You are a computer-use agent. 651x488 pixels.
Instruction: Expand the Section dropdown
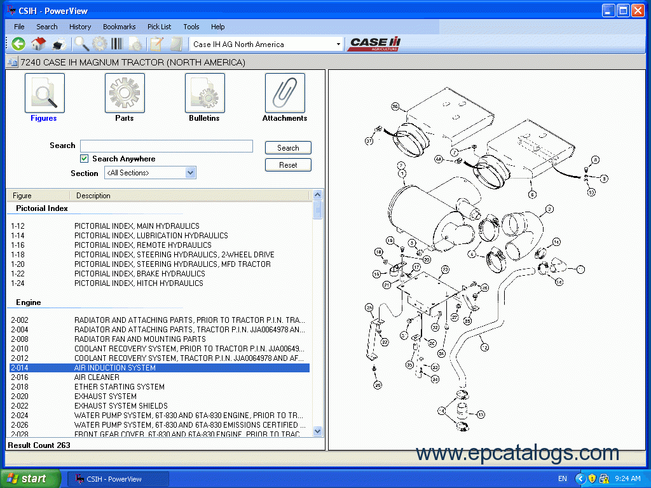tap(190, 173)
